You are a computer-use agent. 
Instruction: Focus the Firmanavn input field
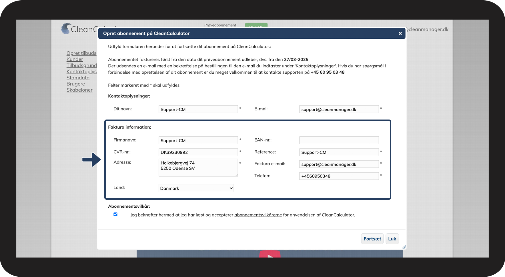198,140
